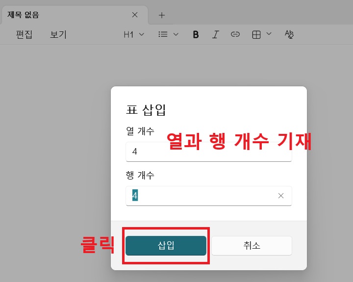
Task: Close the 제목 없음 tab
Action: pyautogui.click(x=135, y=15)
